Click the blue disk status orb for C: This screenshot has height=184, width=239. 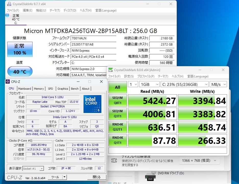click(x=7, y=15)
